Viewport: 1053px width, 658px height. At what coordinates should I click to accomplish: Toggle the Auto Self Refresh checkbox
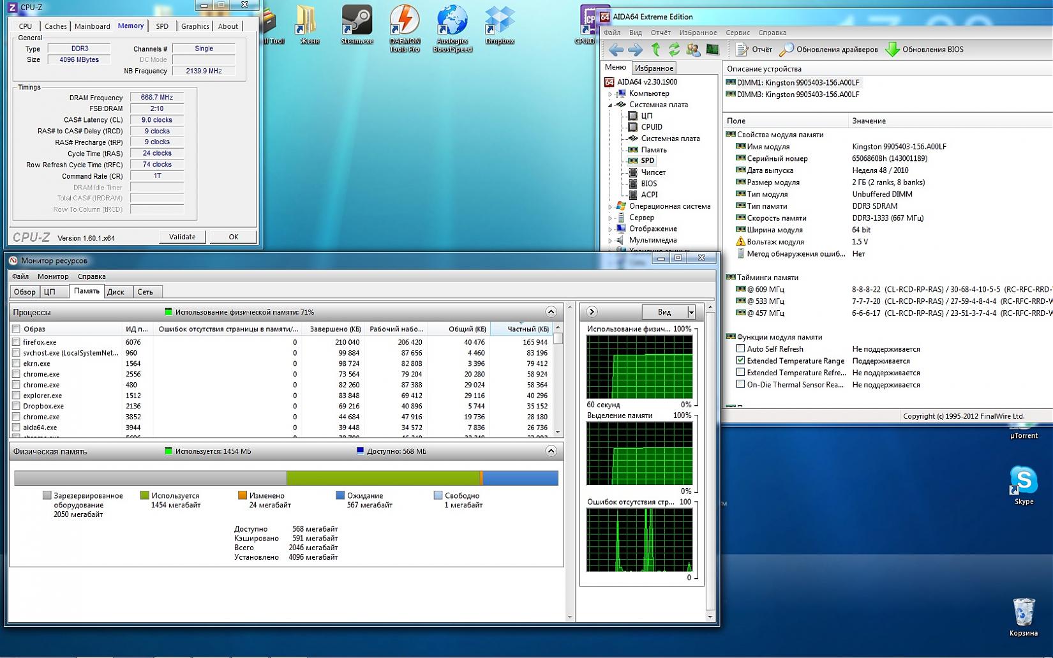click(x=740, y=349)
